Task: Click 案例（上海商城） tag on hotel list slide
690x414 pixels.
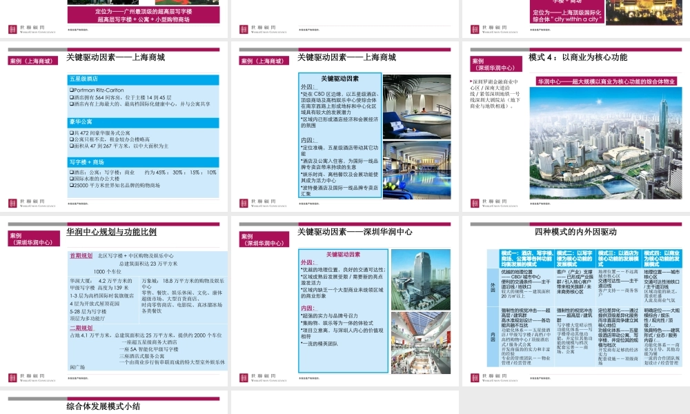Action: tap(33, 61)
